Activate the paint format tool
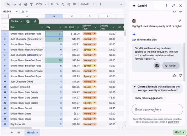 [31, 4]
